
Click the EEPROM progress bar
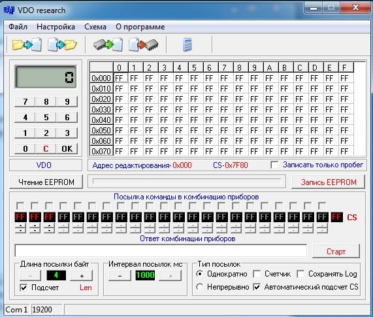pos(187,182)
